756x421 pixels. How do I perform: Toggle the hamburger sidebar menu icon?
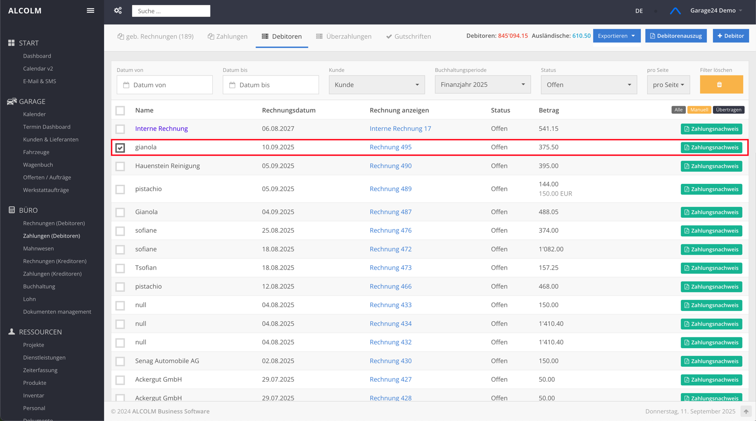pos(90,10)
